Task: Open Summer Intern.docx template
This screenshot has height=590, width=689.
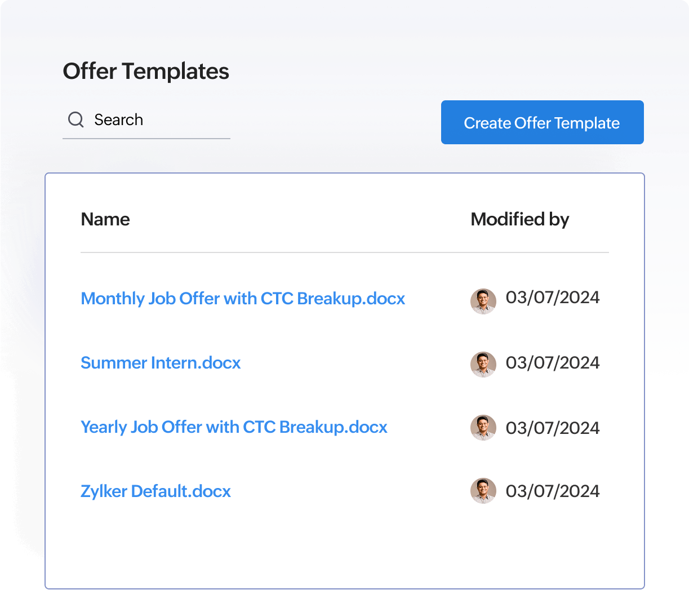Action: pyautogui.click(x=161, y=363)
